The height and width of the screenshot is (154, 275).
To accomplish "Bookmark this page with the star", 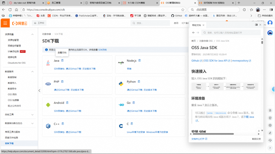I will [x=183, y=10].
